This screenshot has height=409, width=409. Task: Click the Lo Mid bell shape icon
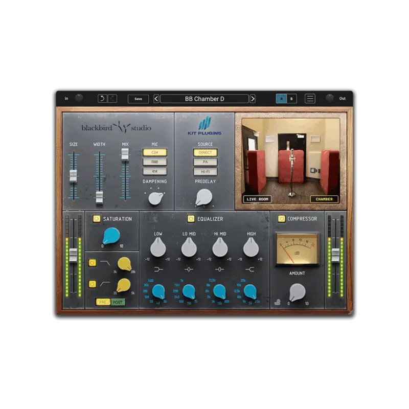click(x=189, y=269)
